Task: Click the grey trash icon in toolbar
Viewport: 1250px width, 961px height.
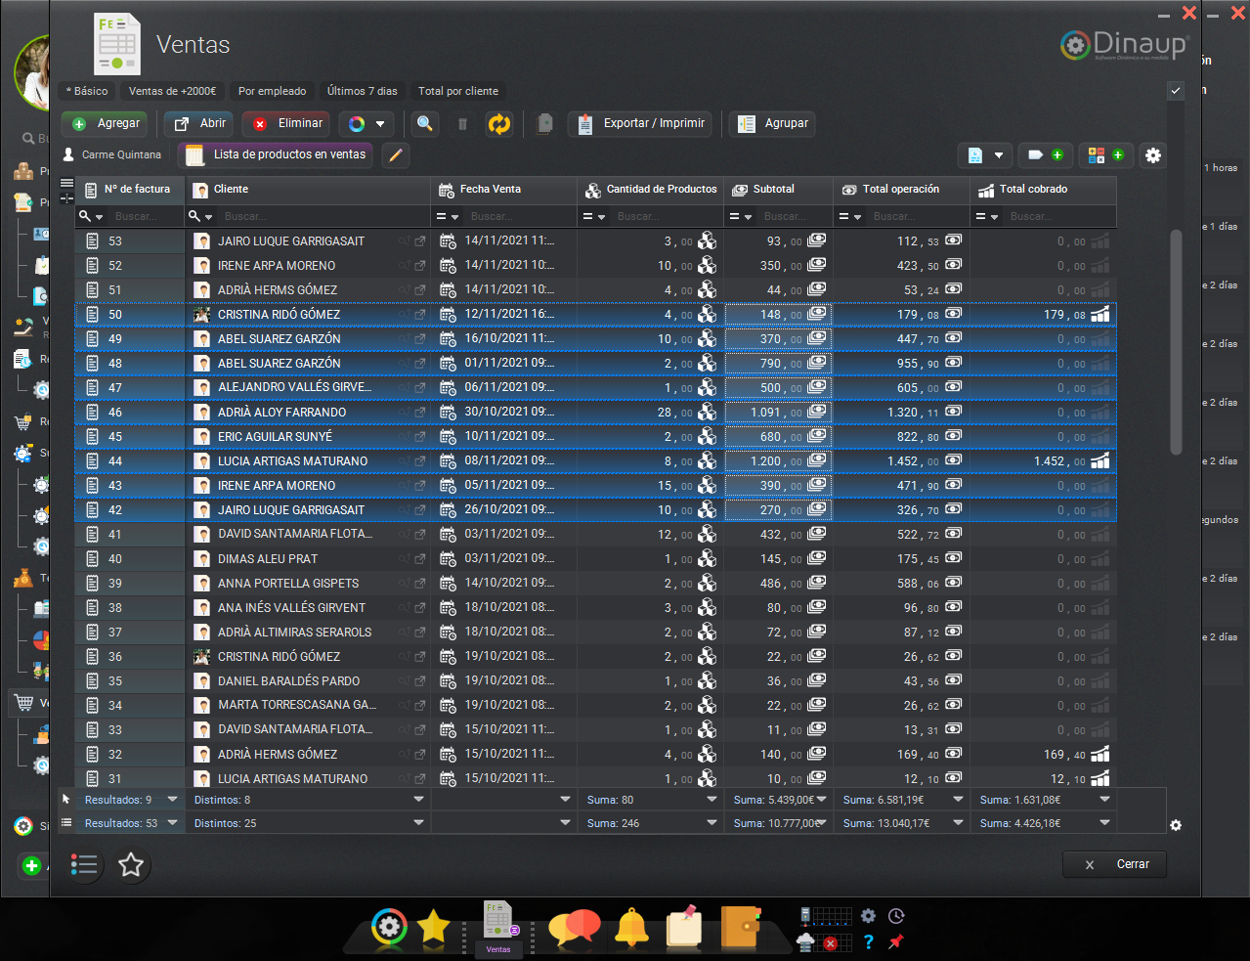Action: coord(462,124)
